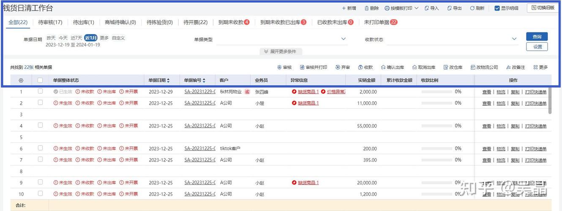Select the 昨天 date filter
The height and width of the screenshot is (211, 562).
51,38
